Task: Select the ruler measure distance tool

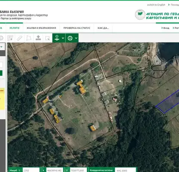Action: 20,38
